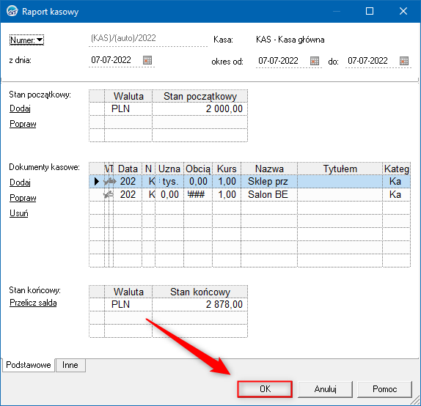Select the Salon BE document row
This screenshot has width=421, height=406.
(249, 194)
